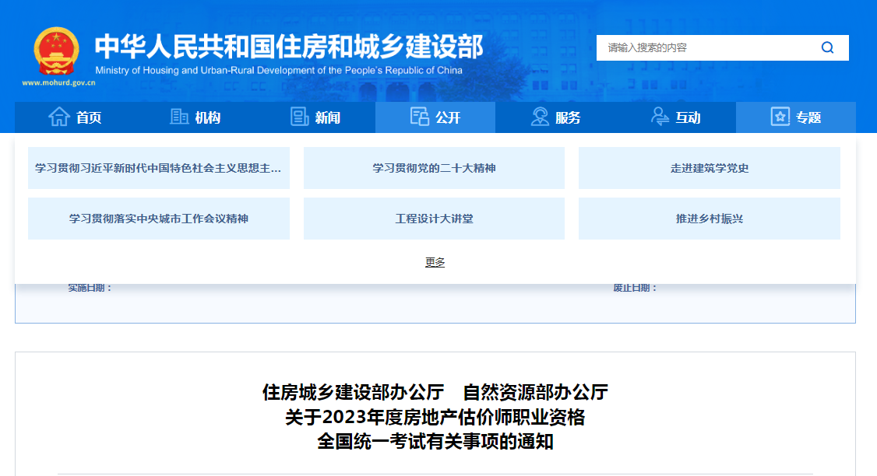Click the document icon for 公开
This screenshot has height=476, width=877.
[420, 117]
